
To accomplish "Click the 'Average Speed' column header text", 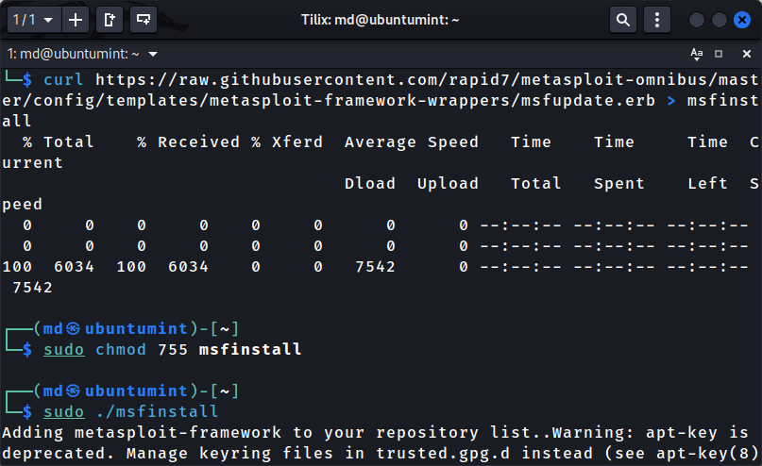I will click(x=412, y=142).
